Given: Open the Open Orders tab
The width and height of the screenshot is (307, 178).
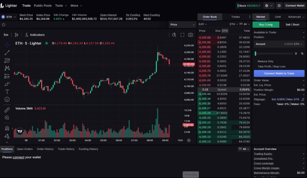Looking at the screenshot, I should coord(25,149).
